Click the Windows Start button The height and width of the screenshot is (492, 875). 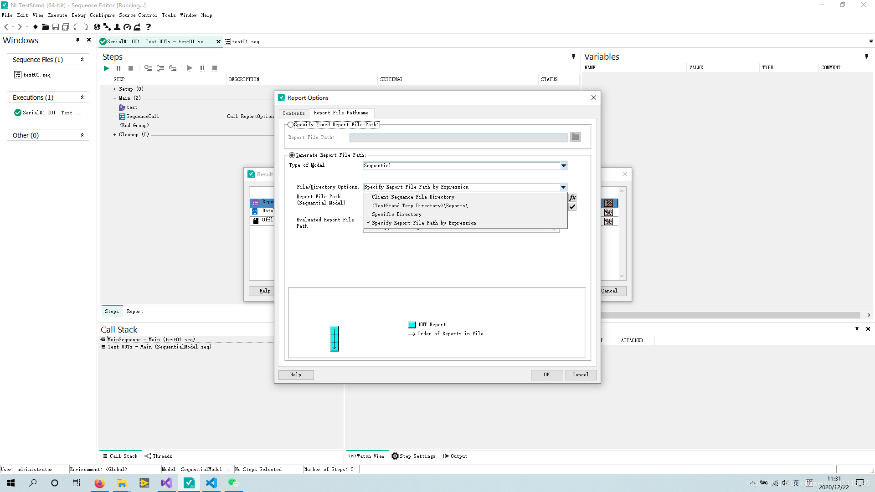pyautogui.click(x=11, y=483)
